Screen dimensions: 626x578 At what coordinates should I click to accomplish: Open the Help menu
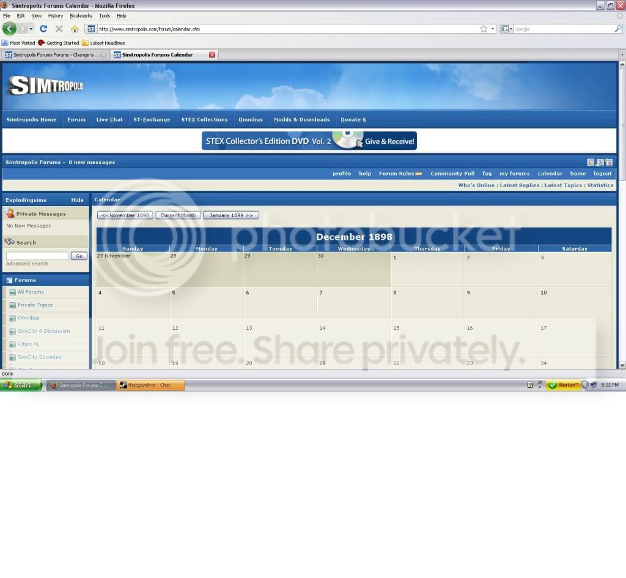point(122,16)
